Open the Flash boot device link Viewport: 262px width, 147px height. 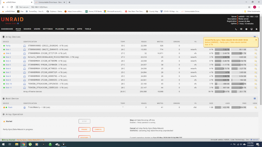(x=10, y=107)
